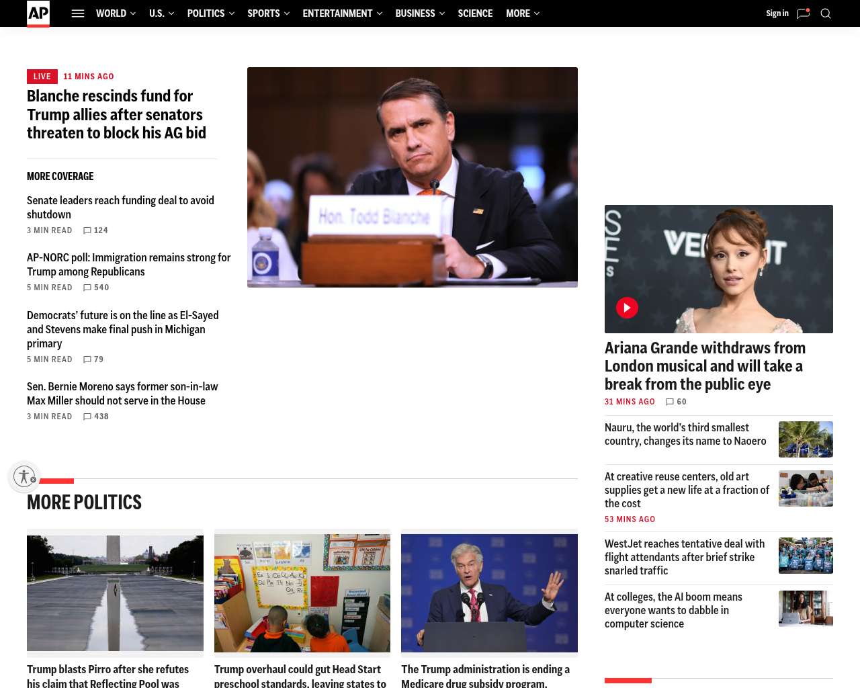This screenshot has width=860, height=688.
Task: Read the colleges AI boom story
Action: pos(673,611)
